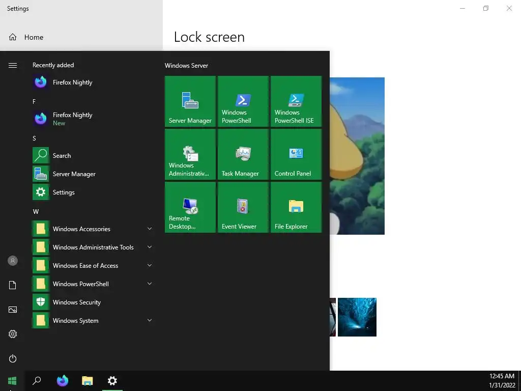
Task: Launch the Task Manager tile
Action: (x=243, y=154)
